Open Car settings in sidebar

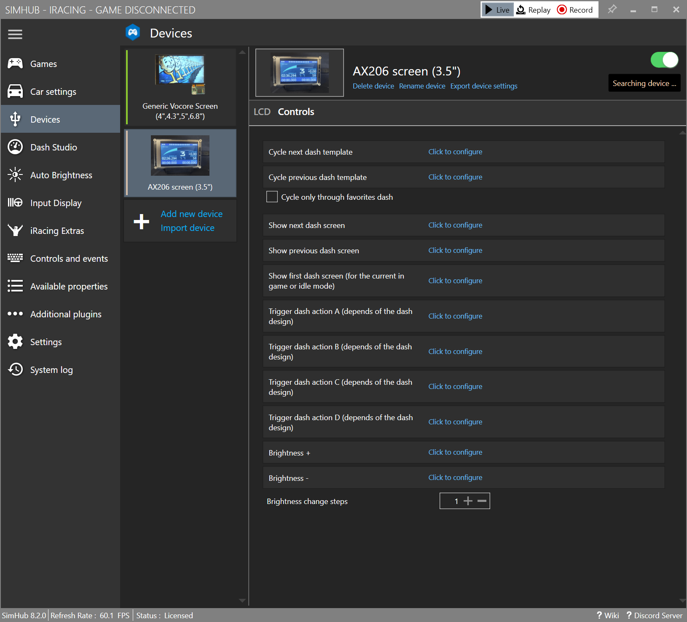click(61, 91)
